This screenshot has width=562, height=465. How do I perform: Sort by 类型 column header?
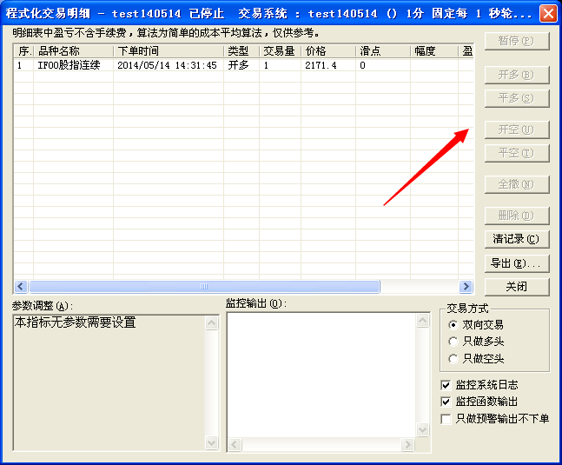[x=241, y=51]
